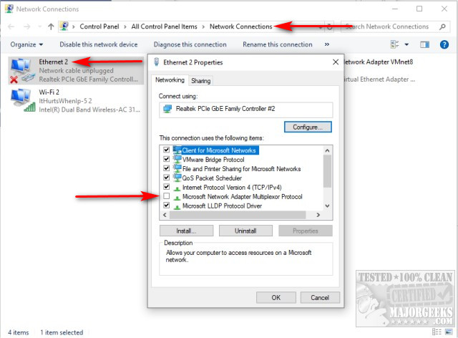Expand the chevron after Control Panel breadcrumb

pyautogui.click(x=125, y=27)
